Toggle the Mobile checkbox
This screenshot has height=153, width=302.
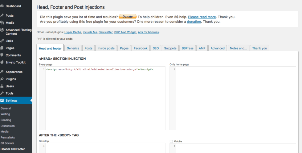171,141
